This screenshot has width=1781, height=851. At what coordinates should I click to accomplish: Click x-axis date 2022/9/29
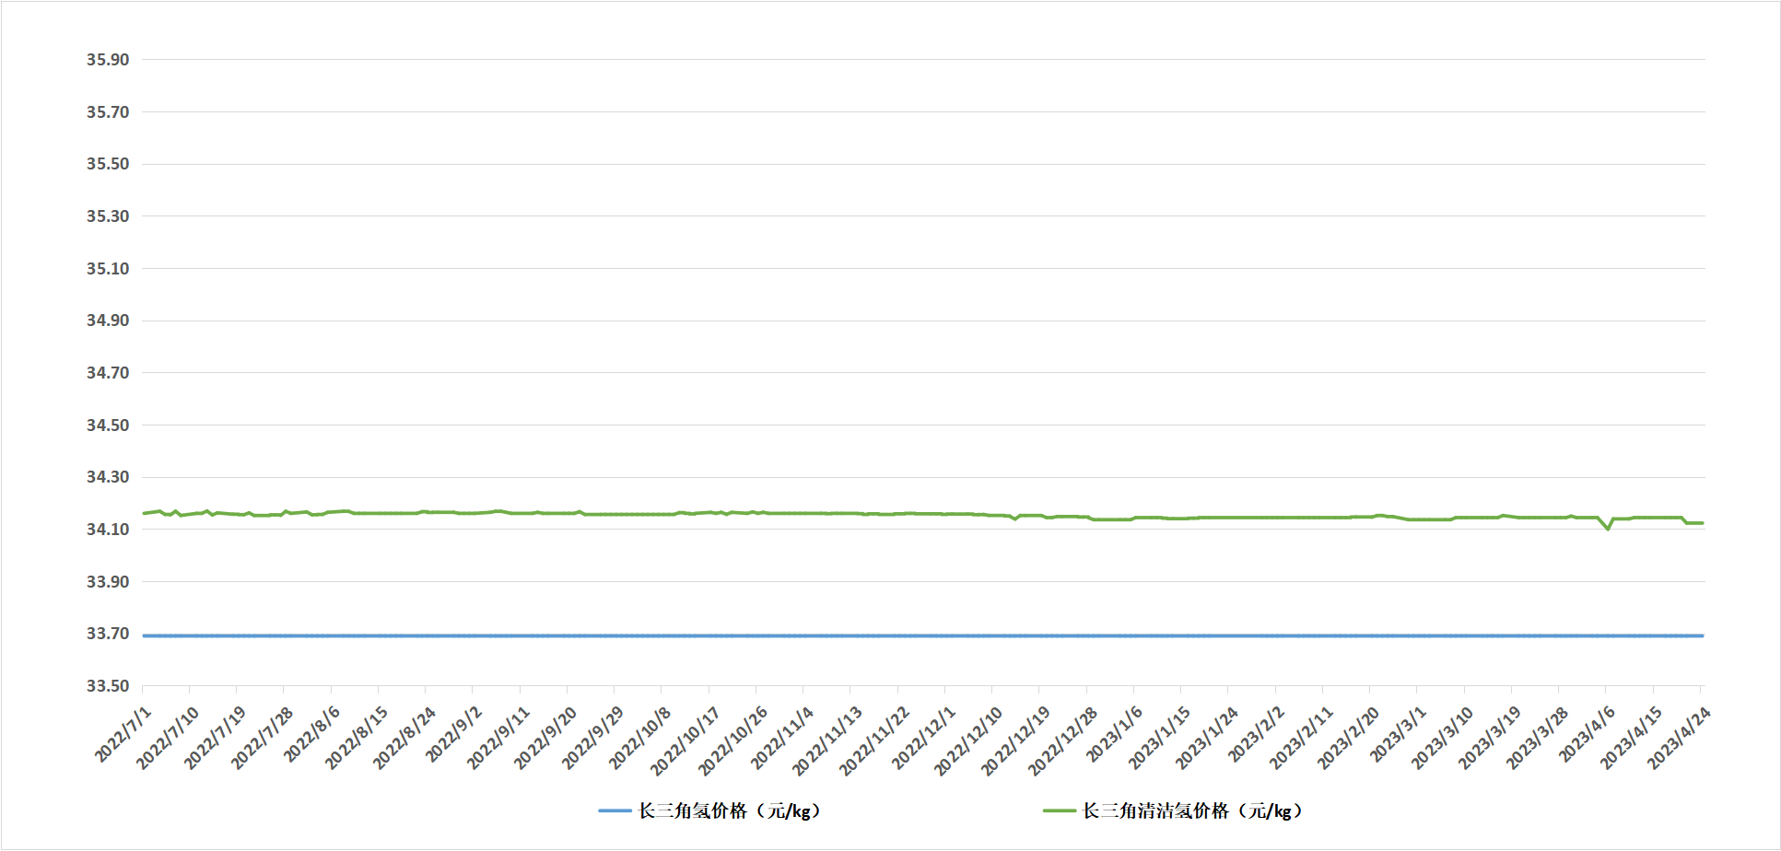[592, 739]
